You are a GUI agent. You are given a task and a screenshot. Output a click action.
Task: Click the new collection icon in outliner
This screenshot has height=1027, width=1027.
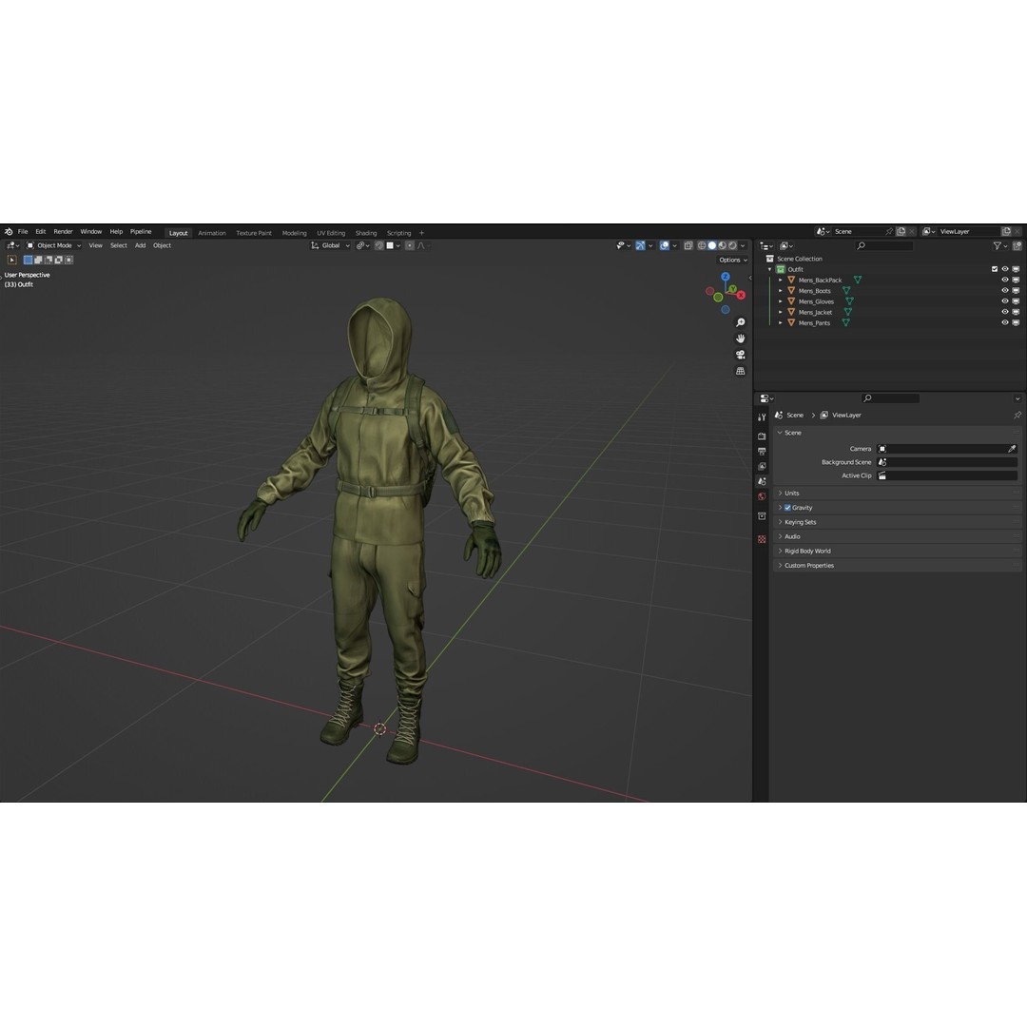(1017, 245)
